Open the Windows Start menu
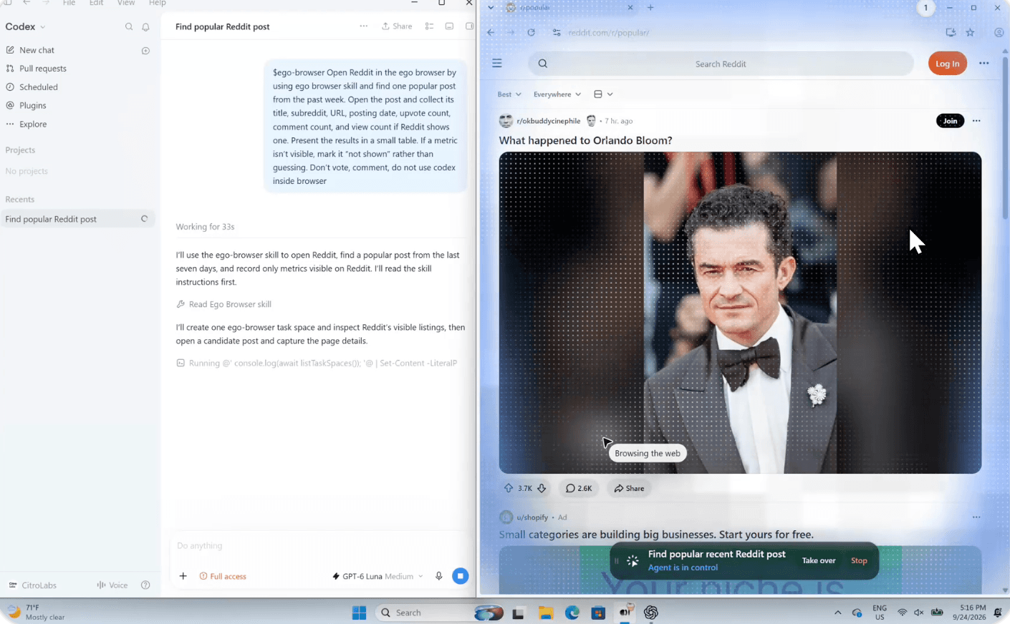Image resolution: width=1010 pixels, height=624 pixels. (359, 613)
